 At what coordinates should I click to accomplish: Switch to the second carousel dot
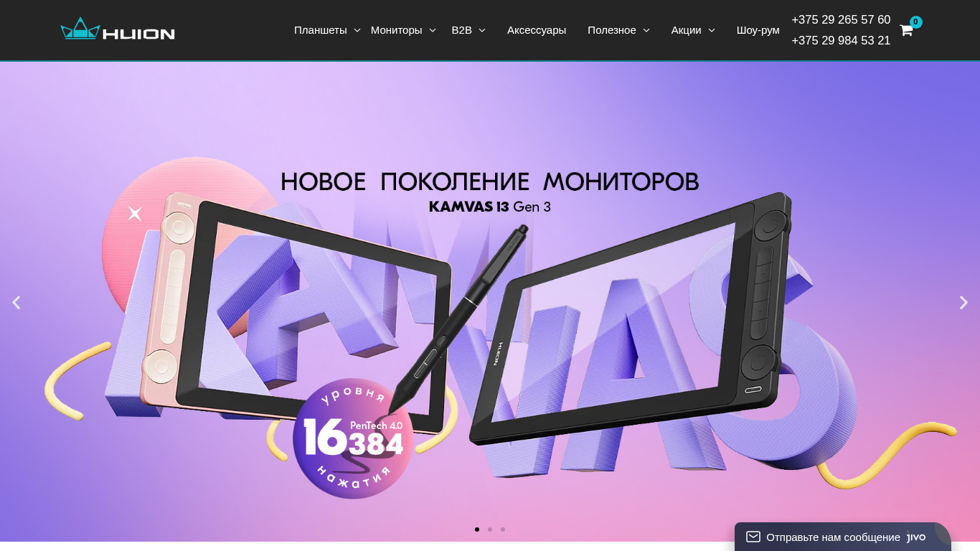pos(490,529)
